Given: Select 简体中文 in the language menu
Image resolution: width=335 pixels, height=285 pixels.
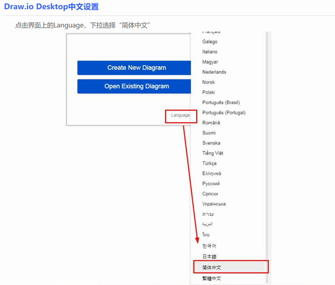Looking at the screenshot, I should coord(230,267).
